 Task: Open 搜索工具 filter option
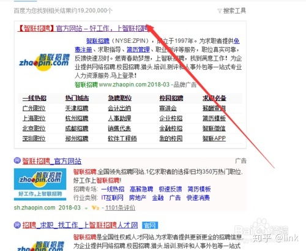click(234, 10)
